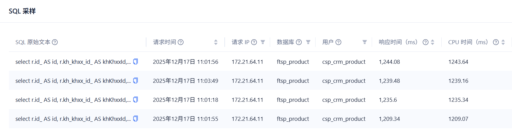Sort table by 响应时间 (ms) column

pyautogui.click(x=432, y=42)
